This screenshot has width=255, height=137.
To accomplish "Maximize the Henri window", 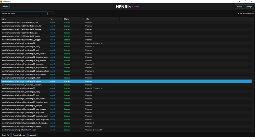I will 246,1.
